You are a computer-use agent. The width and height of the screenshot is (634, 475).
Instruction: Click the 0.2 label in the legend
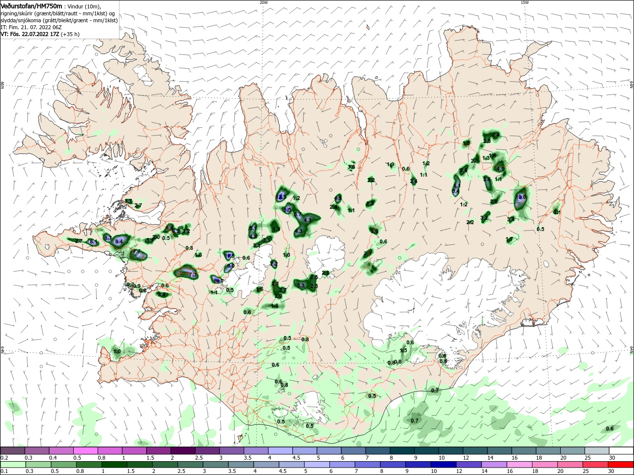coord(4,458)
